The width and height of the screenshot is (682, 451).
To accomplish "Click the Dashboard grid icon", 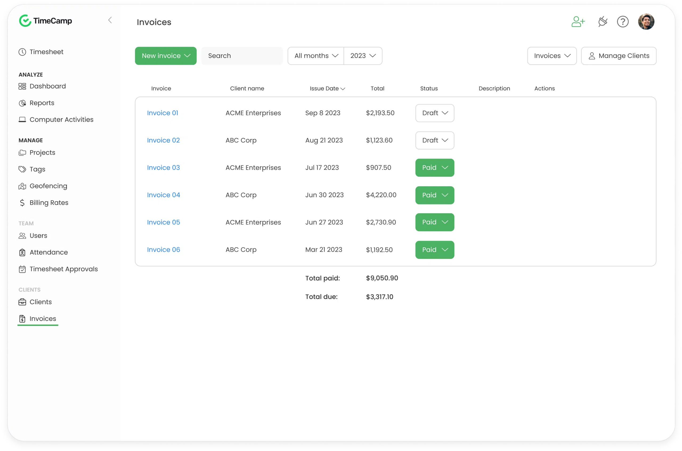I will point(22,86).
